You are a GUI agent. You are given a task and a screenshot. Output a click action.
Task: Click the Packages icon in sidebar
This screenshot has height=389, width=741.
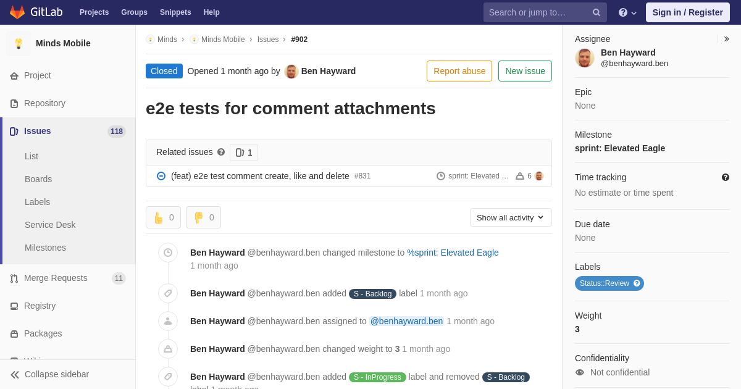(14, 334)
